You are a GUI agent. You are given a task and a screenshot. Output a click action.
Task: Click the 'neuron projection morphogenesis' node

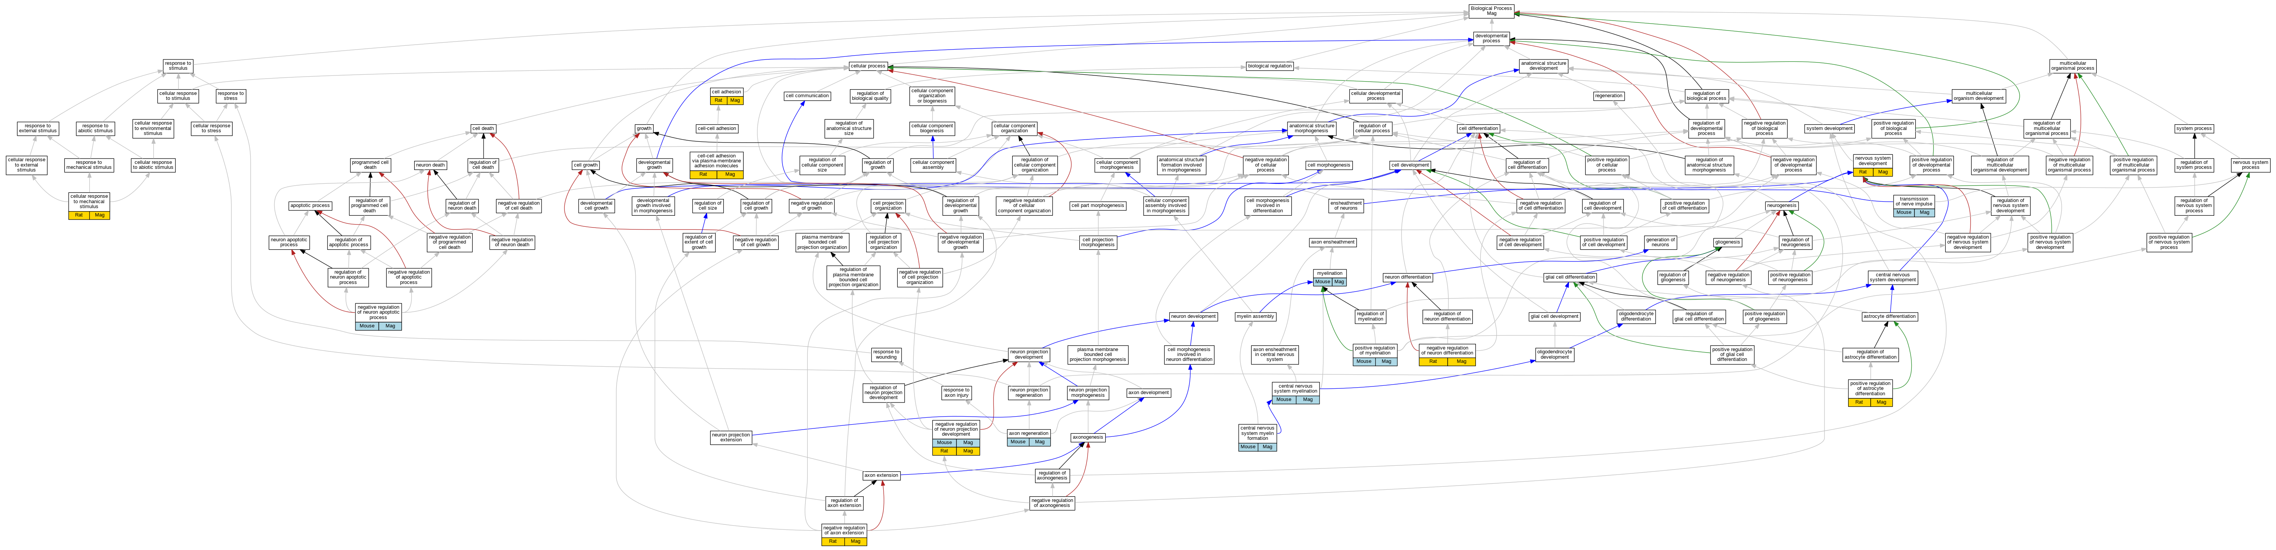point(1088,393)
